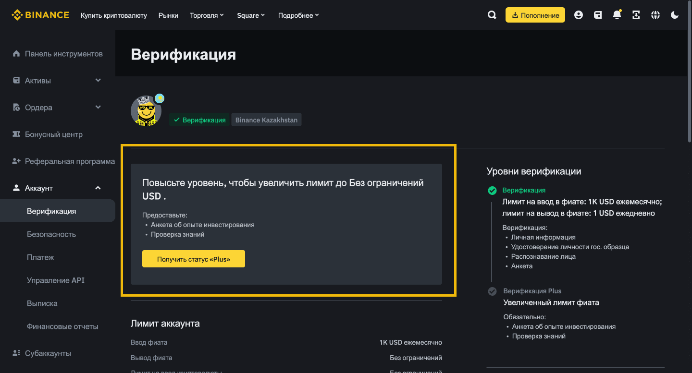Image resolution: width=692 pixels, height=373 pixels.
Task: Open the Подробнее dropdown menu
Action: (x=298, y=15)
